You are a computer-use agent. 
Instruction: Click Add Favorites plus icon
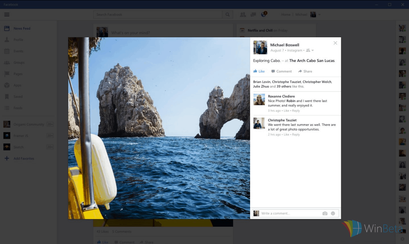[x=7, y=158]
